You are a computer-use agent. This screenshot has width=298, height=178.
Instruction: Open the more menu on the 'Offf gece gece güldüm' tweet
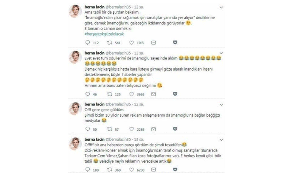pos(221,105)
